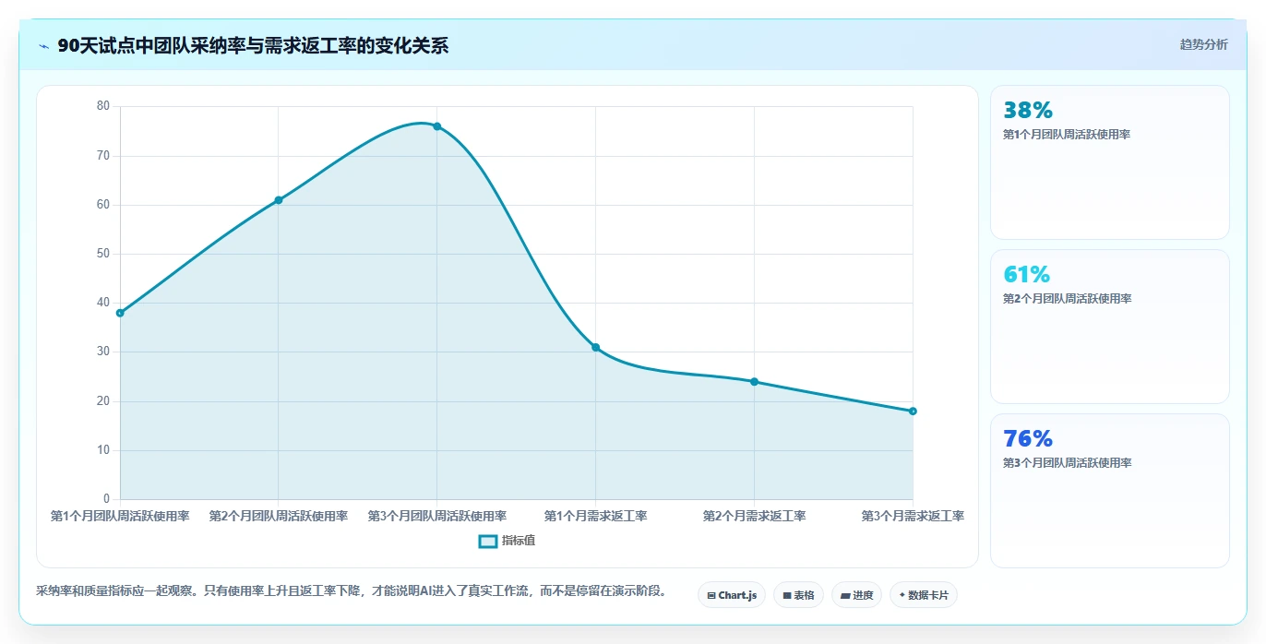Select the last data point at 18
The width and height of the screenshot is (1266, 644).
click(x=913, y=411)
